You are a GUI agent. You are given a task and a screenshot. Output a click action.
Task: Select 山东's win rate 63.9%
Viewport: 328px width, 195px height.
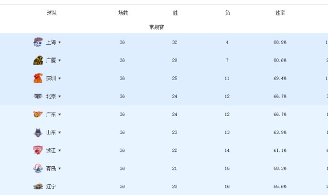280,132
